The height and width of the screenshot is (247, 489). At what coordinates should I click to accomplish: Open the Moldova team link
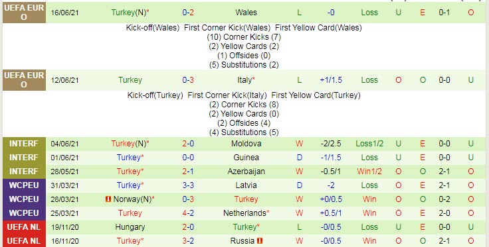tap(246, 144)
